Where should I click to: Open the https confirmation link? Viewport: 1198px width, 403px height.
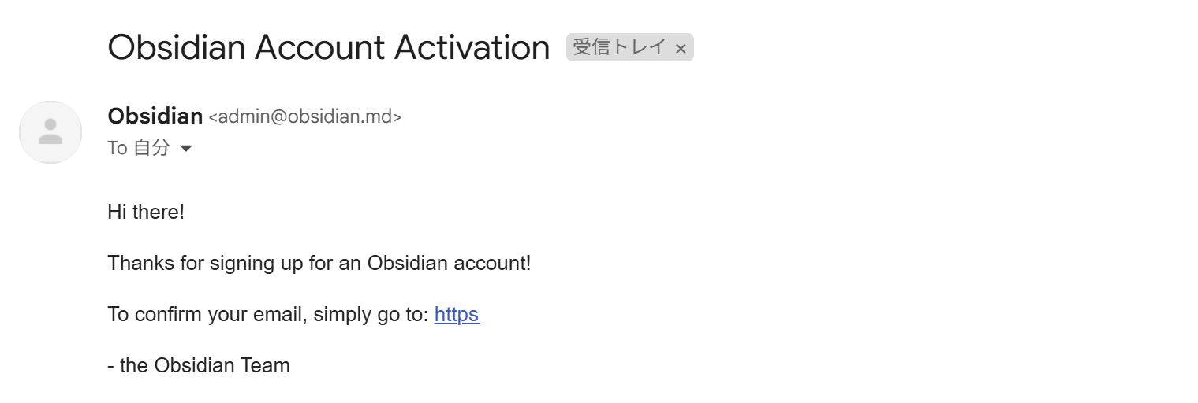[x=457, y=314]
